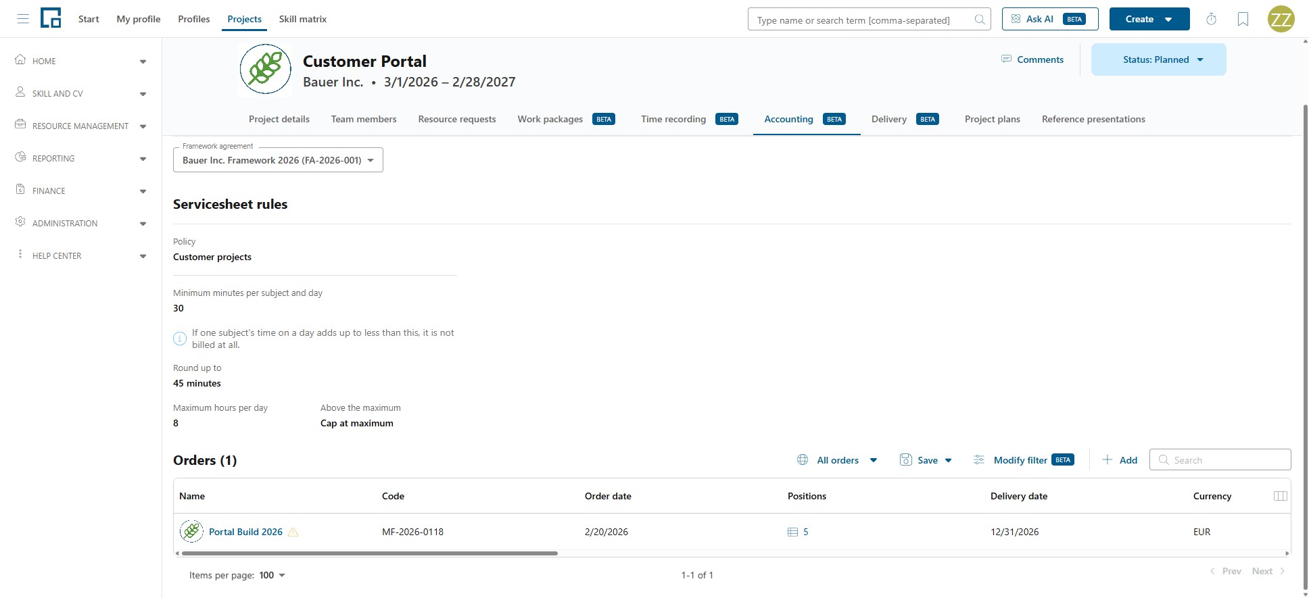Viewport: 1309px width, 598px height.
Task: Go to Profiles in top navigation
Action: (194, 19)
